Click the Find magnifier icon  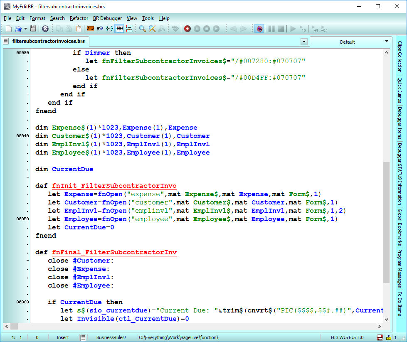click(142, 29)
